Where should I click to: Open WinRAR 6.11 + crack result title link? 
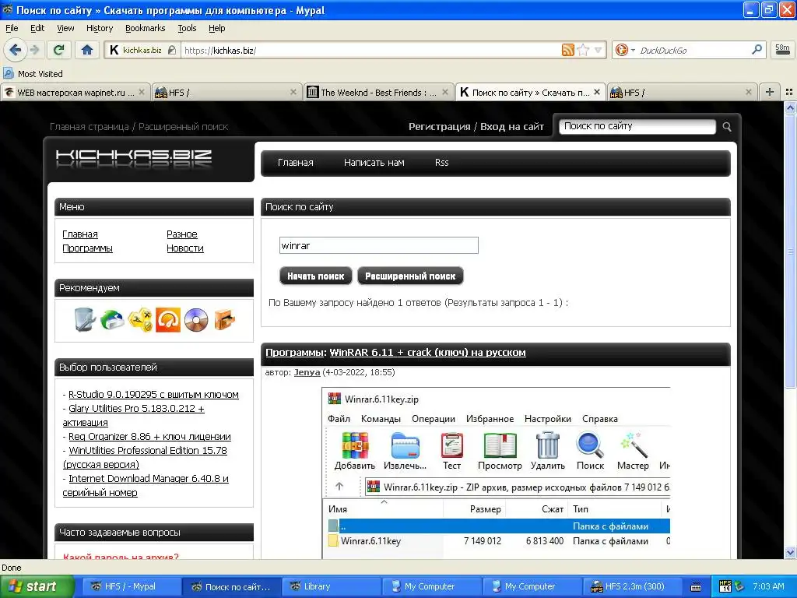click(427, 353)
